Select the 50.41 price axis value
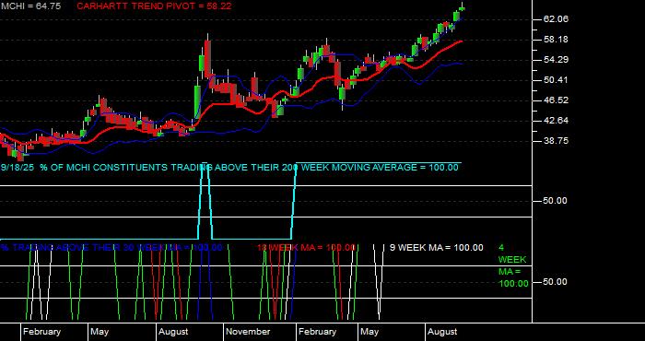The image size is (645, 341). pos(556,80)
